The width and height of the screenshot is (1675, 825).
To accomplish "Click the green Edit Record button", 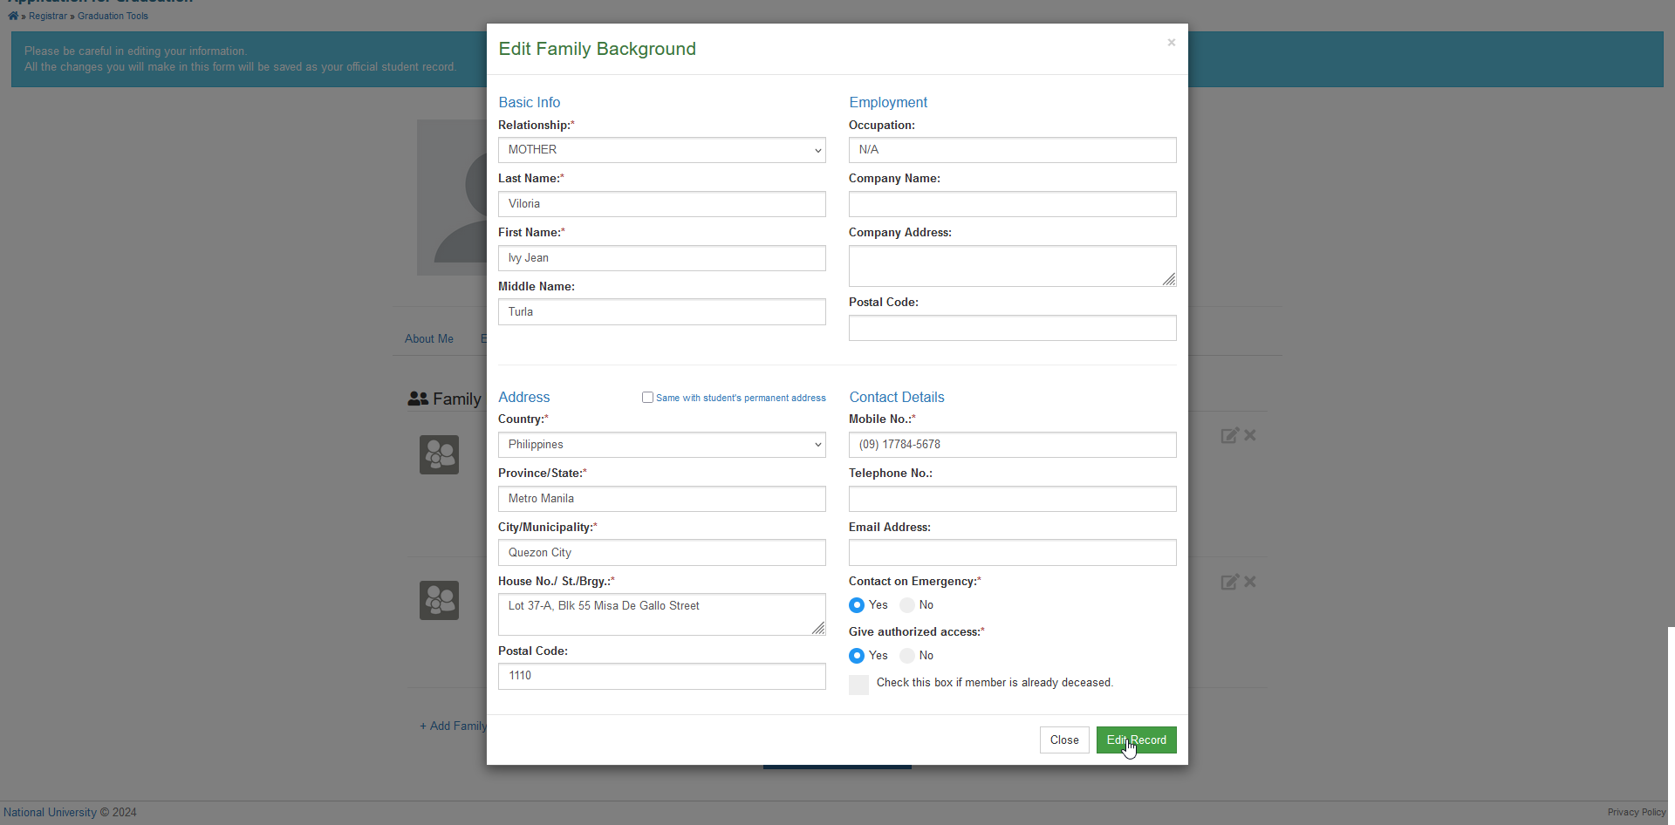I will [x=1137, y=740].
